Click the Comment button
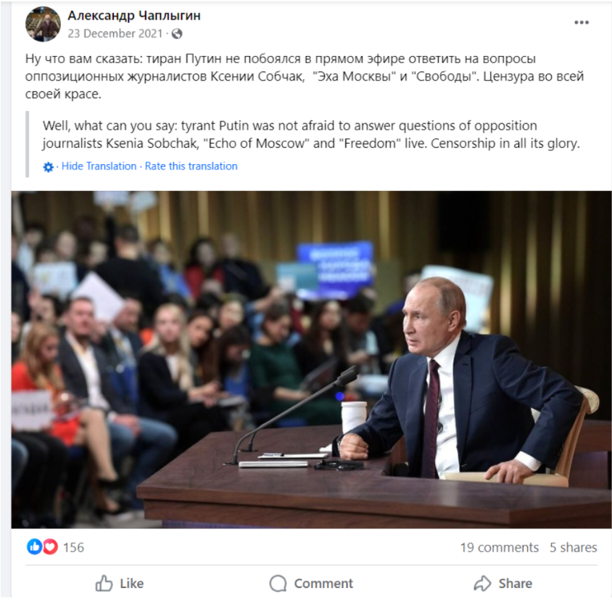The width and height of the screenshot is (612, 601). click(x=311, y=583)
